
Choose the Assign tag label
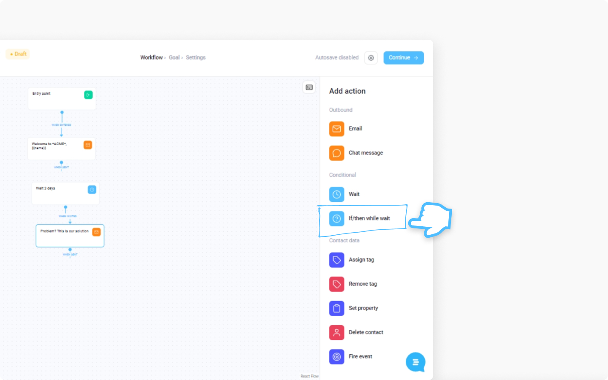coord(361,260)
